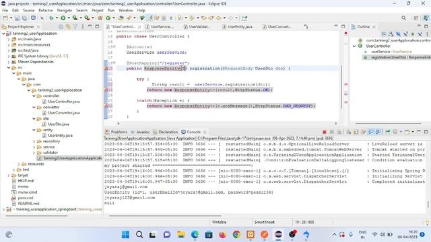Image resolution: width=431 pixels, height=242 pixels.
Task: Open the Window menu
Action: 126,11
